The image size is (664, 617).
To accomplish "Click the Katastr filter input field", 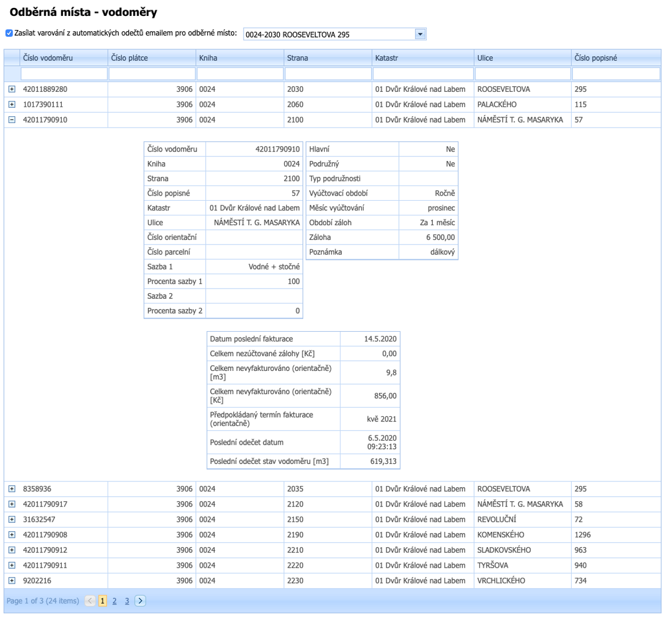I will pos(422,74).
